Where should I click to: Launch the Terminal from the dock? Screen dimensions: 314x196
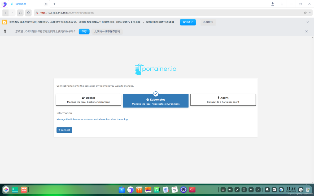[x=192, y=190]
